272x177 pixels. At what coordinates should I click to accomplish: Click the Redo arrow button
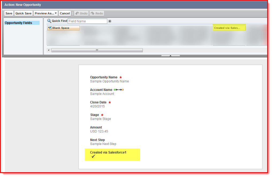click(97, 13)
